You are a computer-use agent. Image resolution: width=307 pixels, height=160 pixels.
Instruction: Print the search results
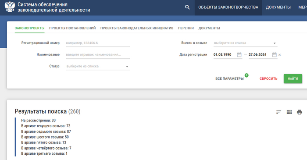click(300, 112)
